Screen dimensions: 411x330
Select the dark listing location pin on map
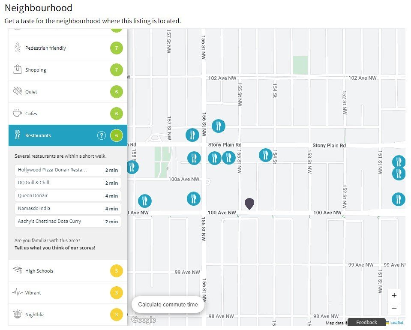tap(249, 204)
